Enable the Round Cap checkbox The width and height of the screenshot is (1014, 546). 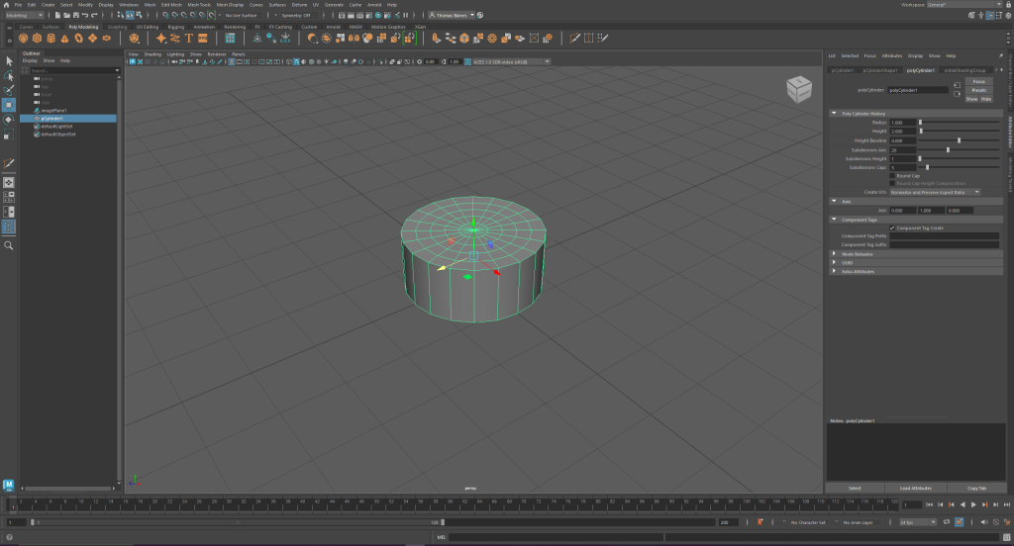[893, 176]
